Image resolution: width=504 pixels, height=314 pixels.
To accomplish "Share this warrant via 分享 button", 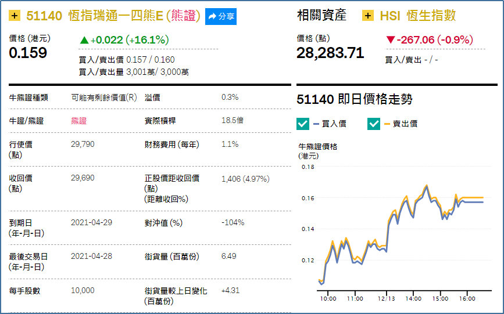I will pos(221,16).
